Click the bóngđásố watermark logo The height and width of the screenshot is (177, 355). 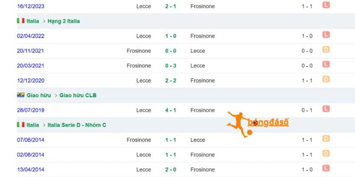258,124
